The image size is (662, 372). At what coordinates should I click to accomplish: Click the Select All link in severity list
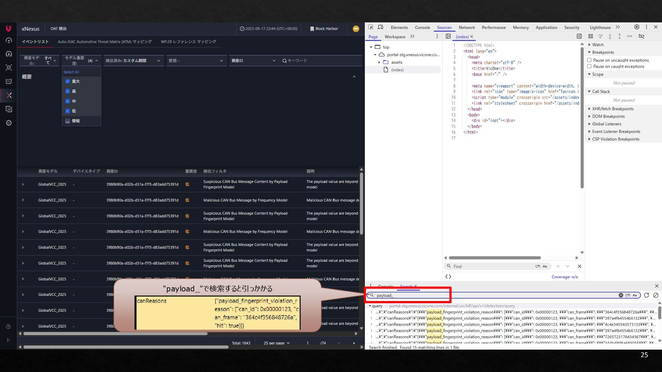pos(71,72)
